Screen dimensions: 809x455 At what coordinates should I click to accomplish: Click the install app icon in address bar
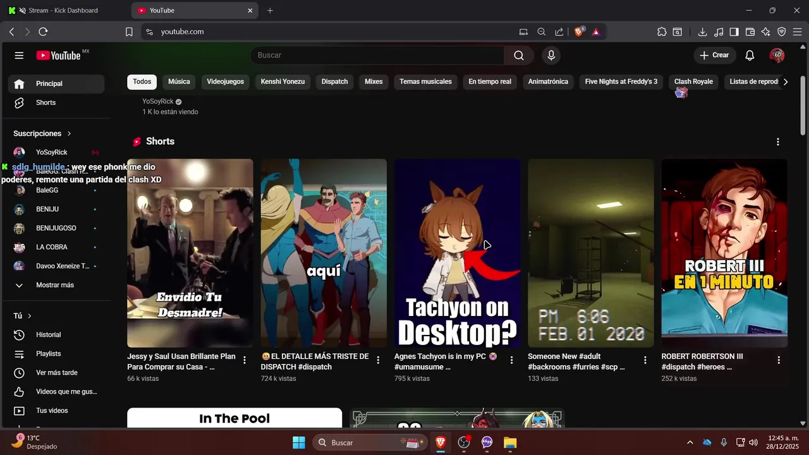tap(523, 32)
